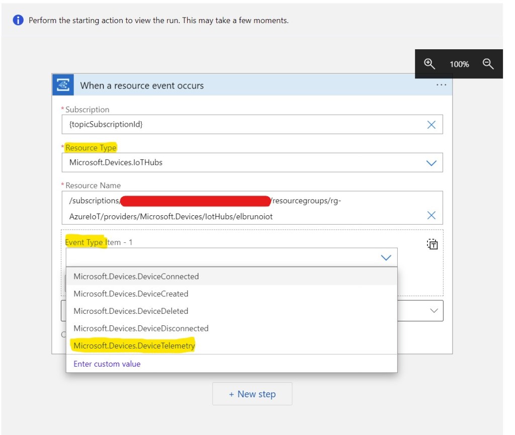Click the trigger title When a resource event occurs
The width and height of the screenshot is (515, 435).
(142, 85)
